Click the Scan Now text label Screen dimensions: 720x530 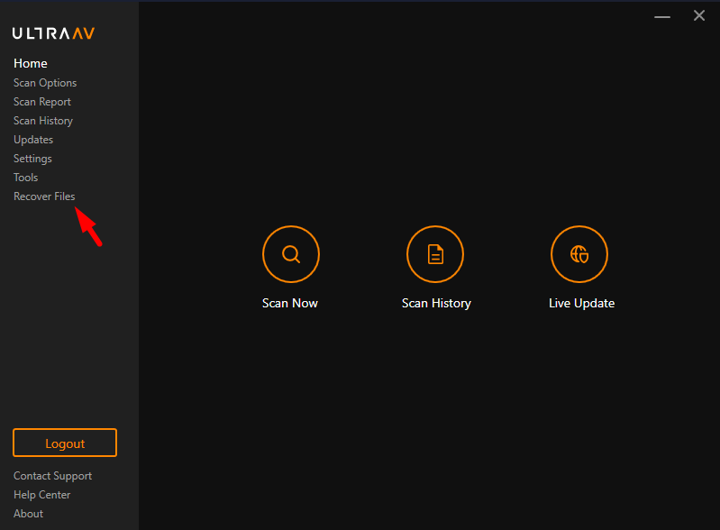pos(290,303)
